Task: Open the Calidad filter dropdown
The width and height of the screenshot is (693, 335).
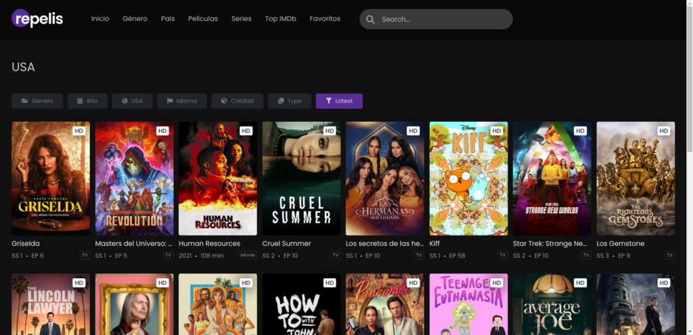Action: [238, 101]
